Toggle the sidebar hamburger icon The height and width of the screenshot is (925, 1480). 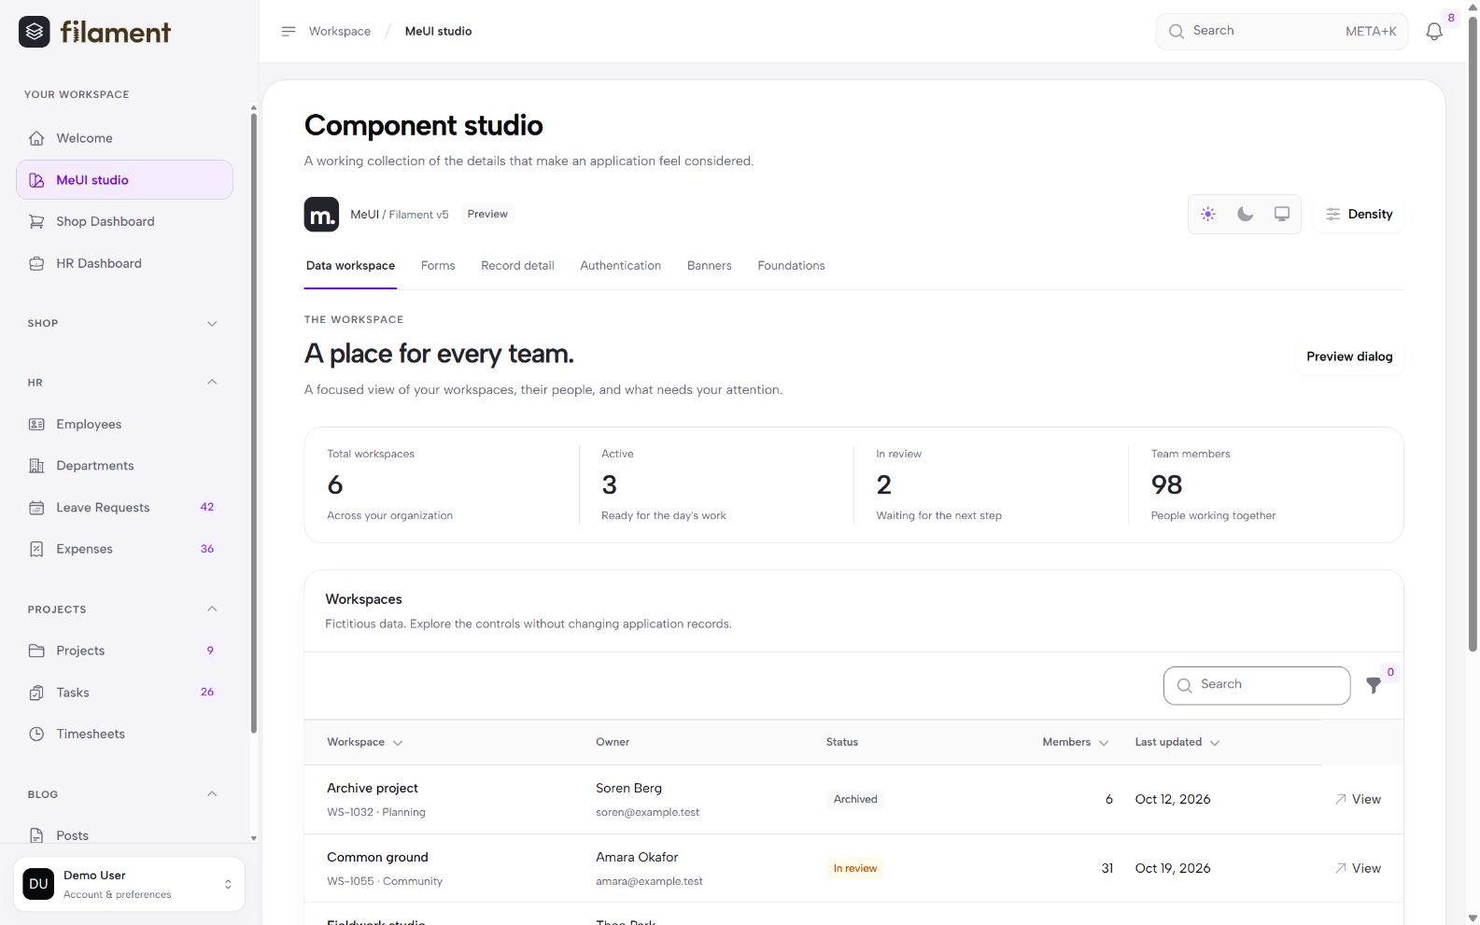tap(289, 31)
